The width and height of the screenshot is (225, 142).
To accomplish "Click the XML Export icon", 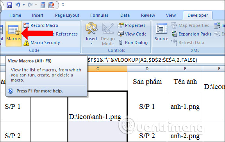I will click(217, 34).
